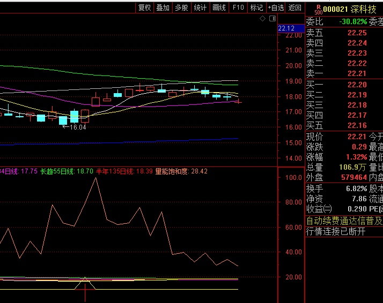Add the stock with +自选
This screenshot has height=303, width=383.
click(276, 7)
